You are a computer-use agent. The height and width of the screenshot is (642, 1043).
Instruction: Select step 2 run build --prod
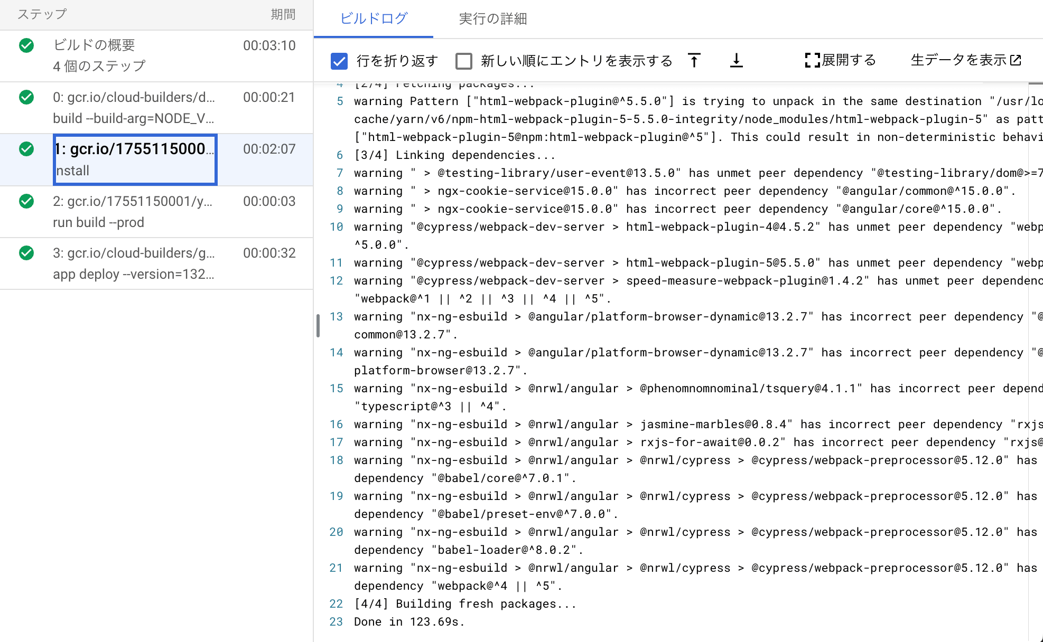pos(133,211)
